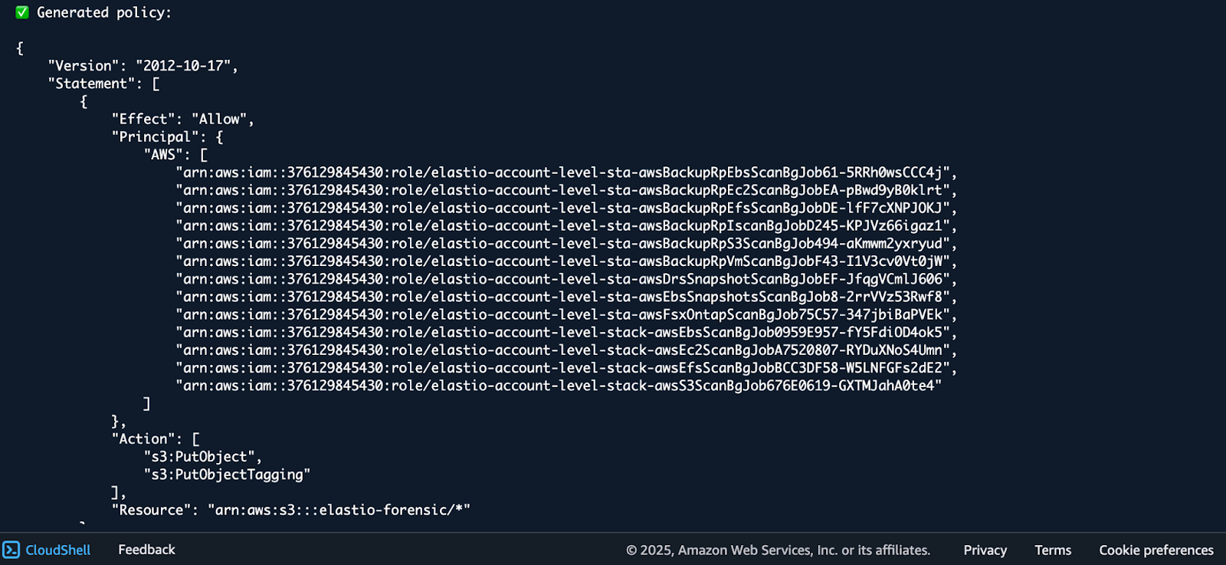
Task: Click the CloudShell terminal icon
Action: (11, 550)
